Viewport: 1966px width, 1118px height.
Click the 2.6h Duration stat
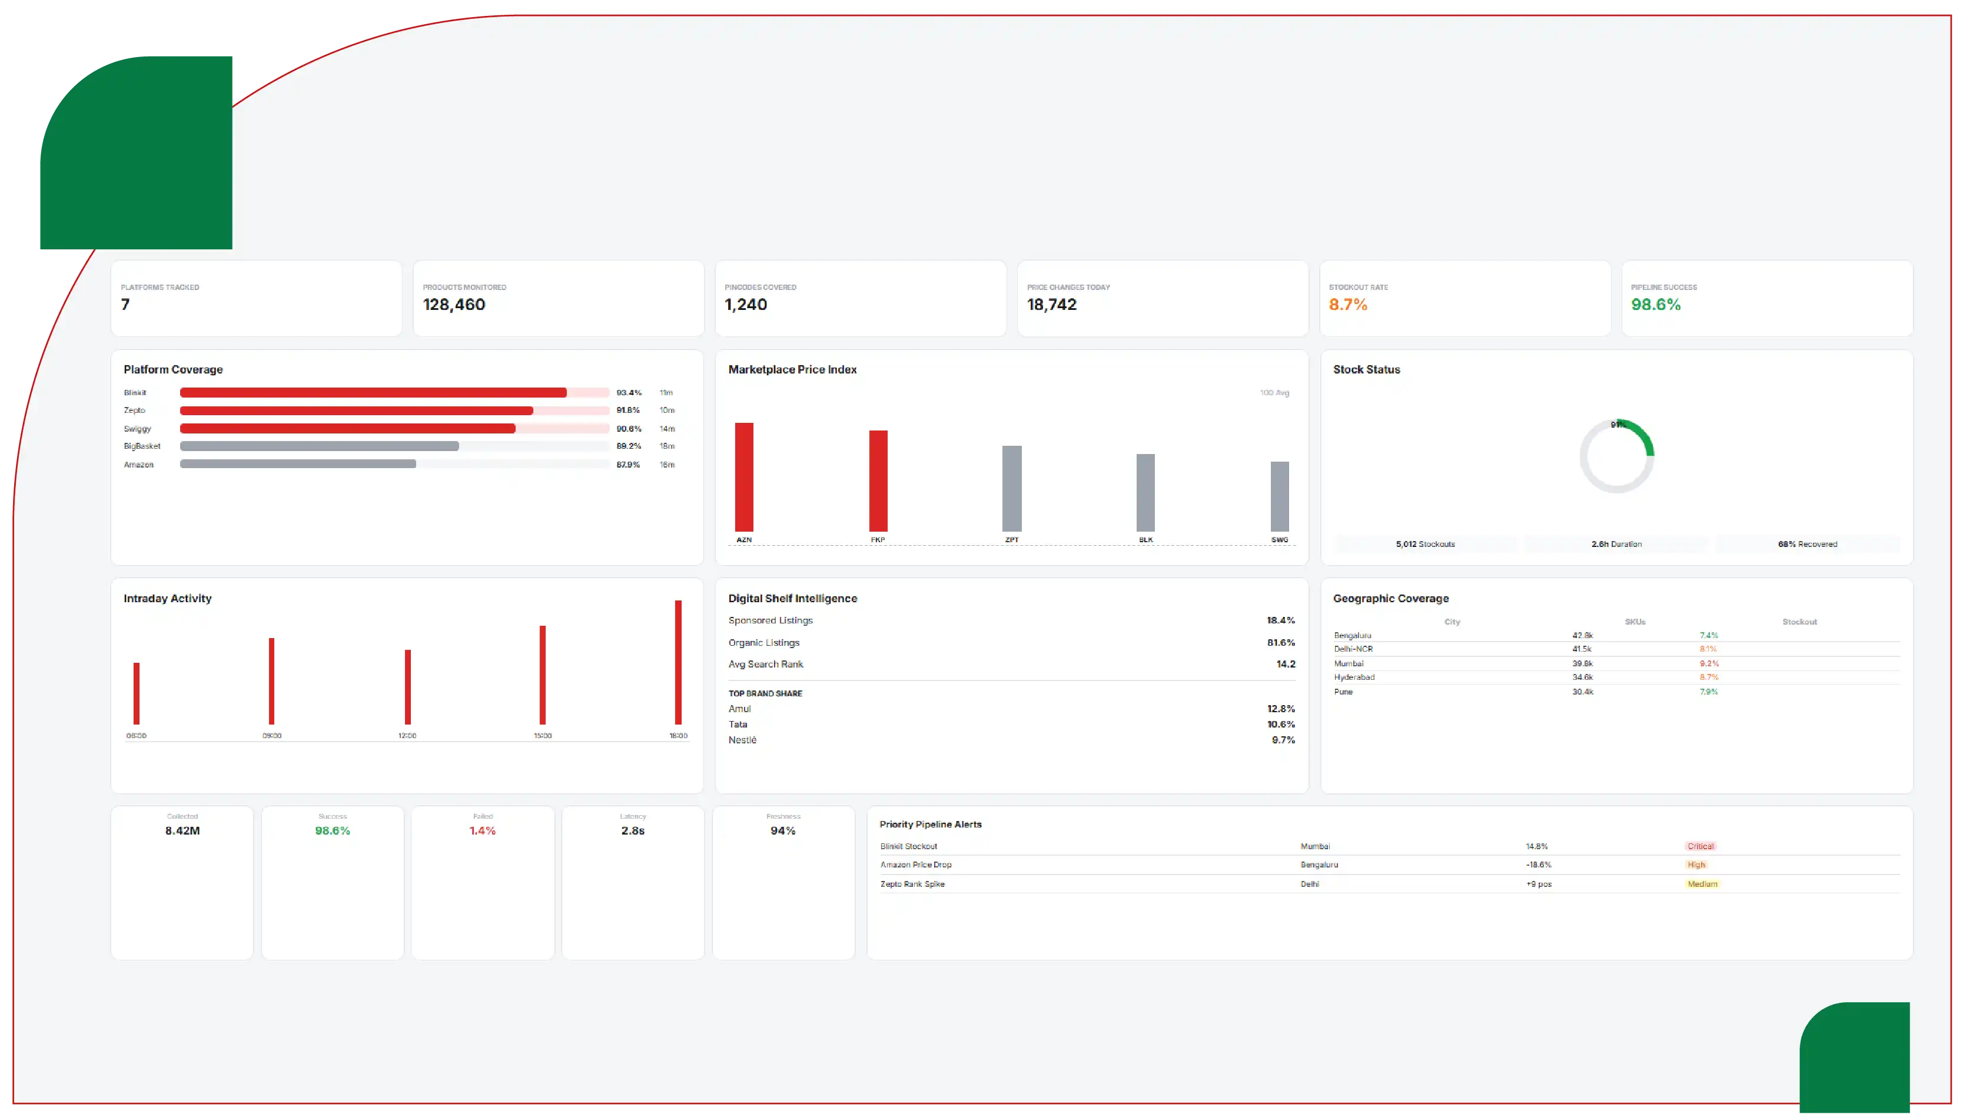[1616, 543]
